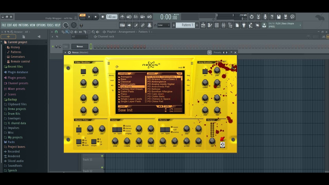Switch to Nexus library tab
The image size is (329, 185).
click(111, 76)
